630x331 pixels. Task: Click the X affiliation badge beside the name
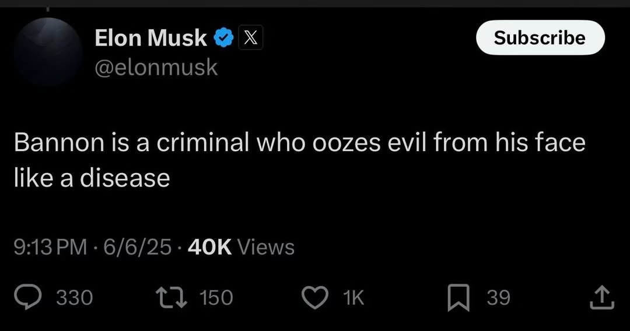250,38
